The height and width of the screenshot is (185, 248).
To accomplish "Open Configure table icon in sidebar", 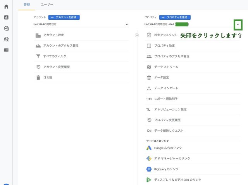I will point(6,50).
